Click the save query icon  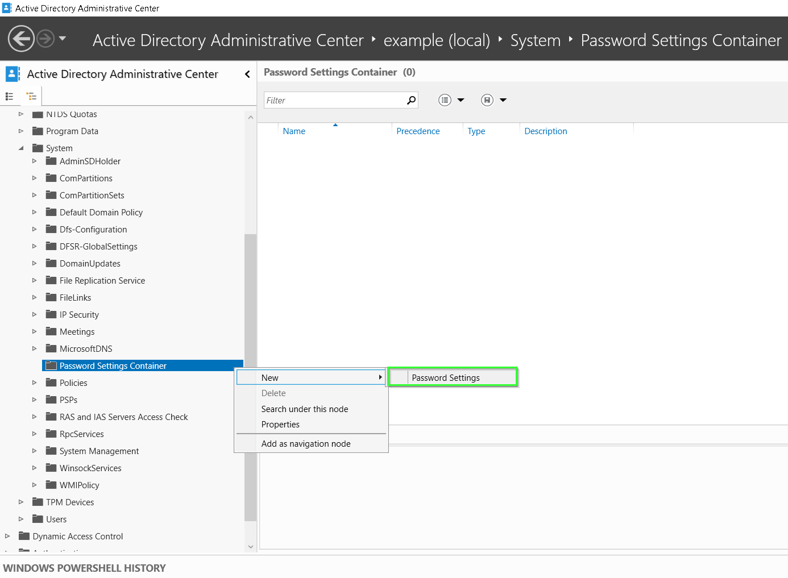click(487, 99)
